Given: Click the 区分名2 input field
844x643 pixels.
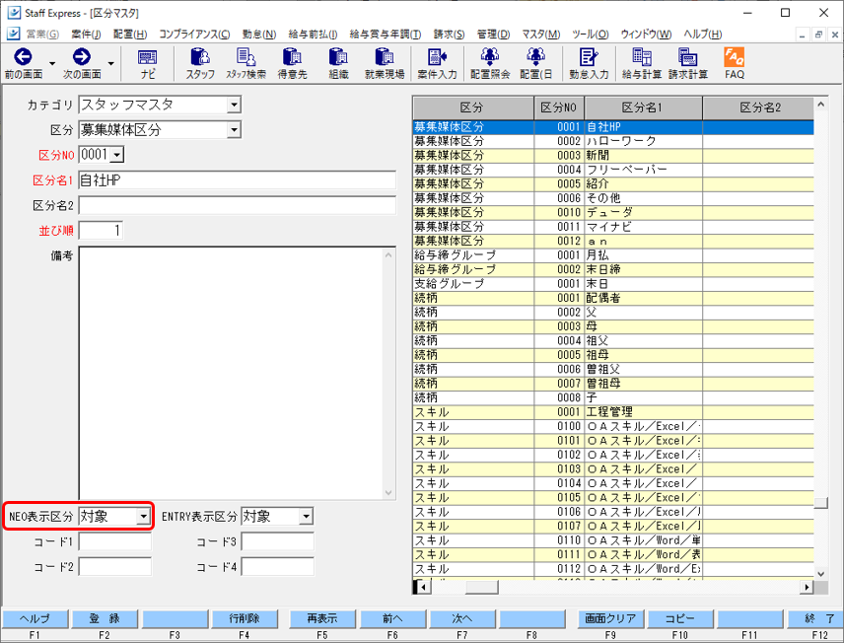Looking at the screenshot, I should (238, 205).
